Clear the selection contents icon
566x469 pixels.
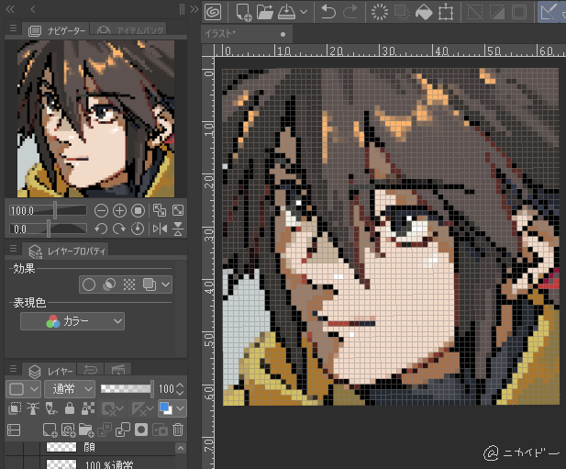[380, 12]
